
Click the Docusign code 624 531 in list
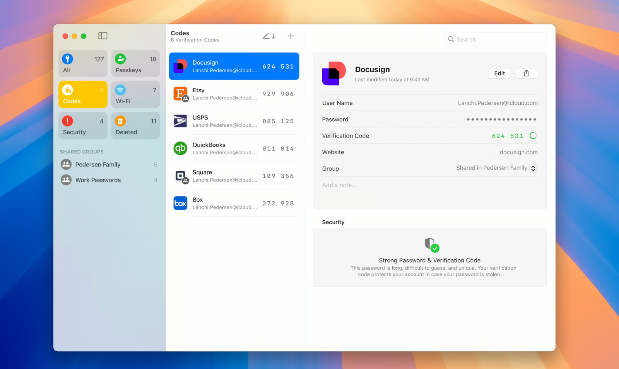pyautogui.click(x=278, y=66)
